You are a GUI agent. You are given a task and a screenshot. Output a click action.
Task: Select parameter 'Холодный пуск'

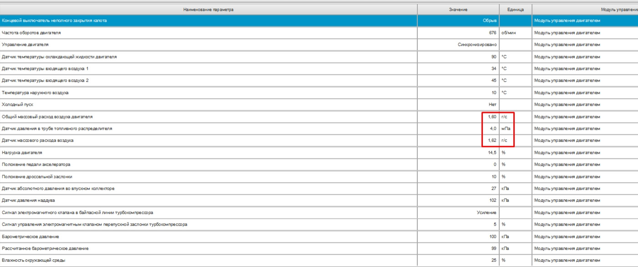[17, 104]
